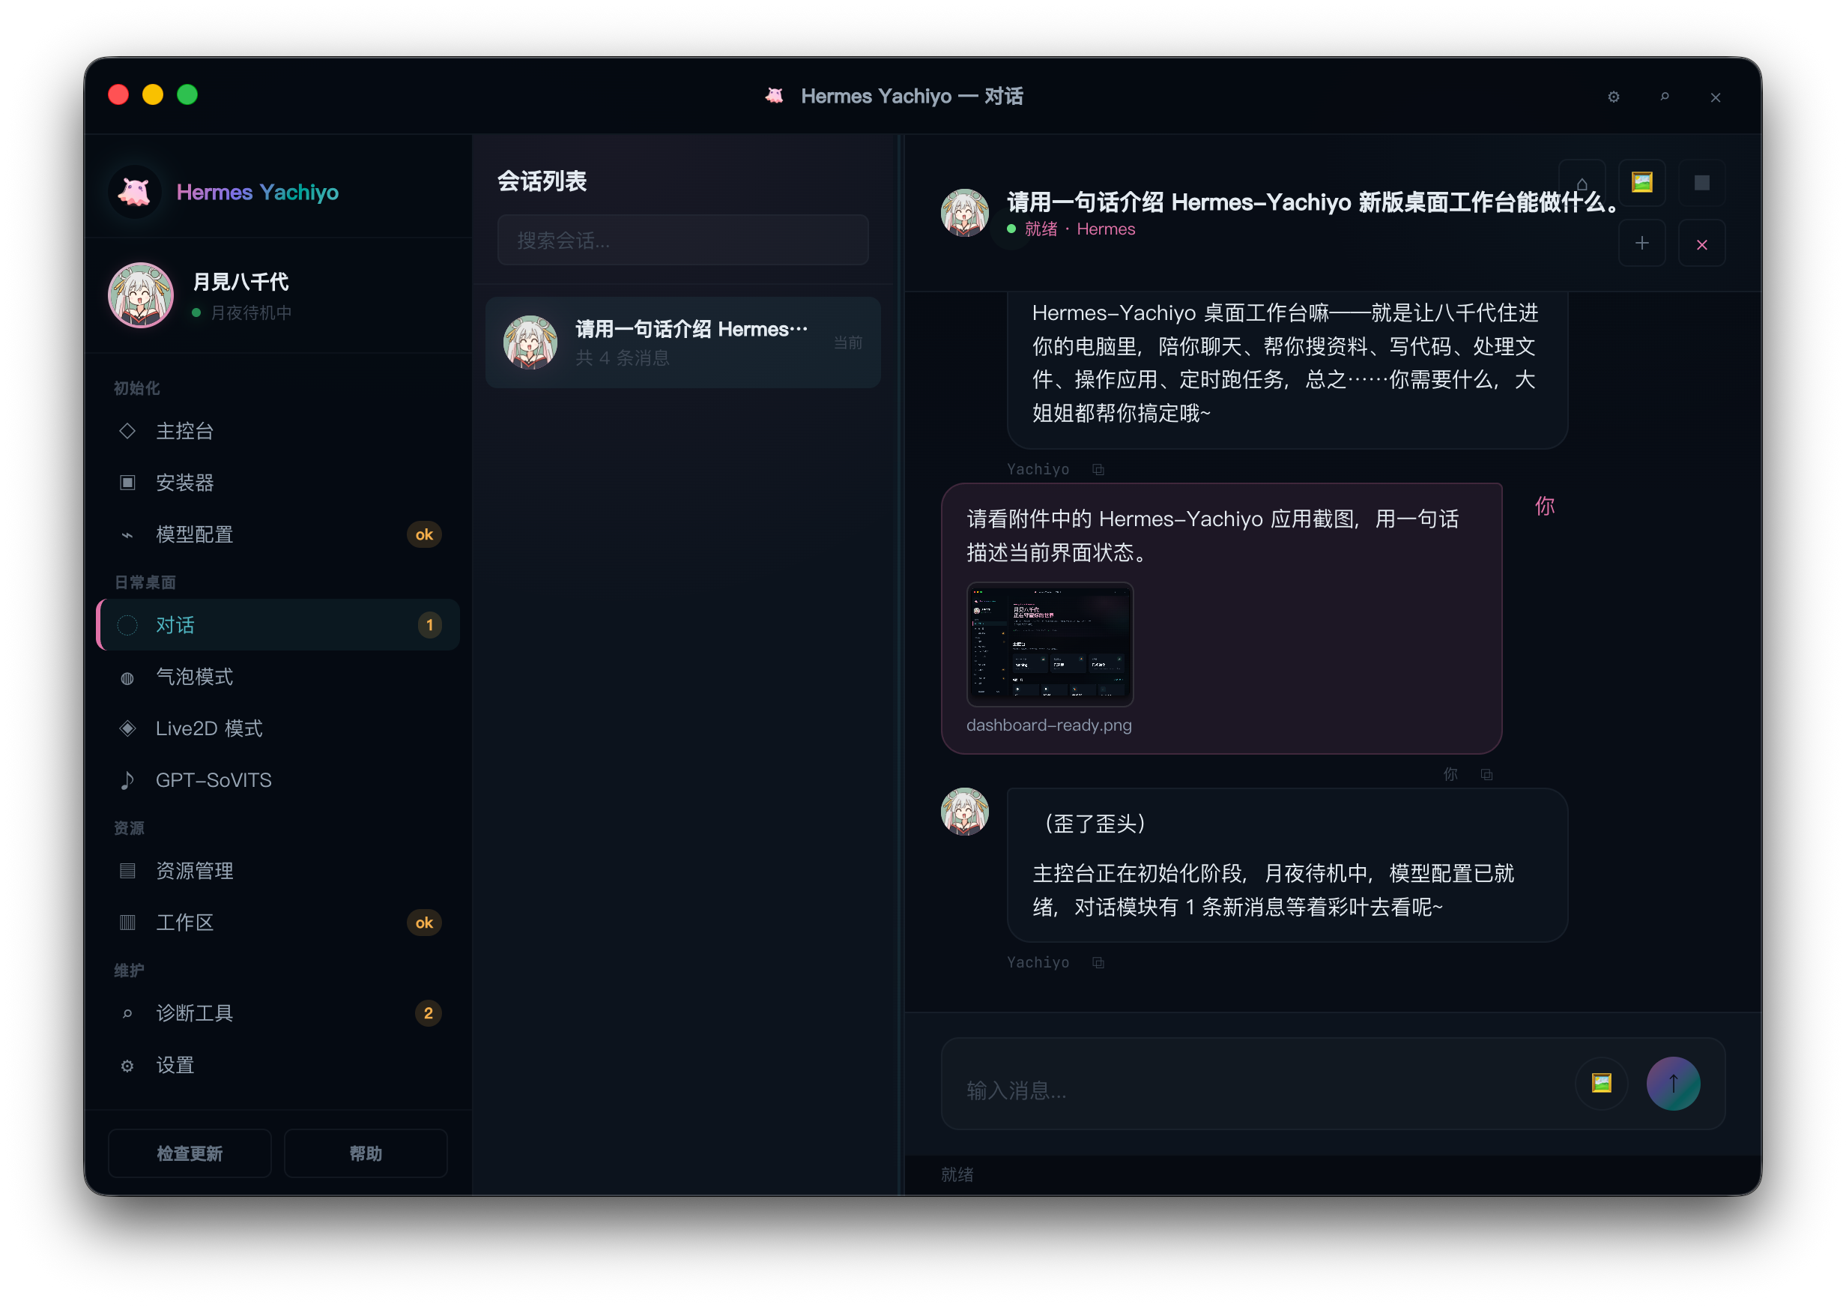Click the picture icon in chat header toolbar
Viewport: 1846px width, 1307px height.
[1641, 183]
